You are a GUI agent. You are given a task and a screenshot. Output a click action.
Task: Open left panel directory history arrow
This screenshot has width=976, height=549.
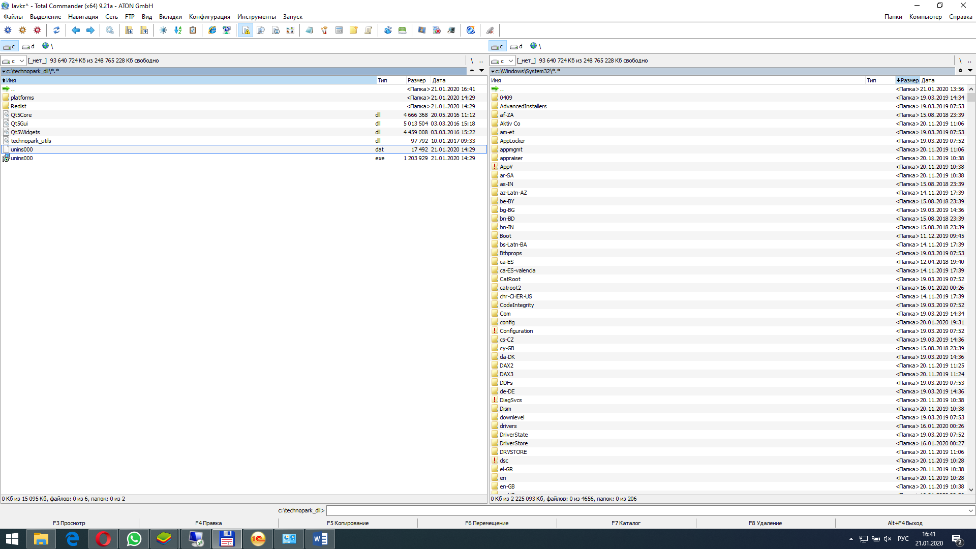(481, 71)
